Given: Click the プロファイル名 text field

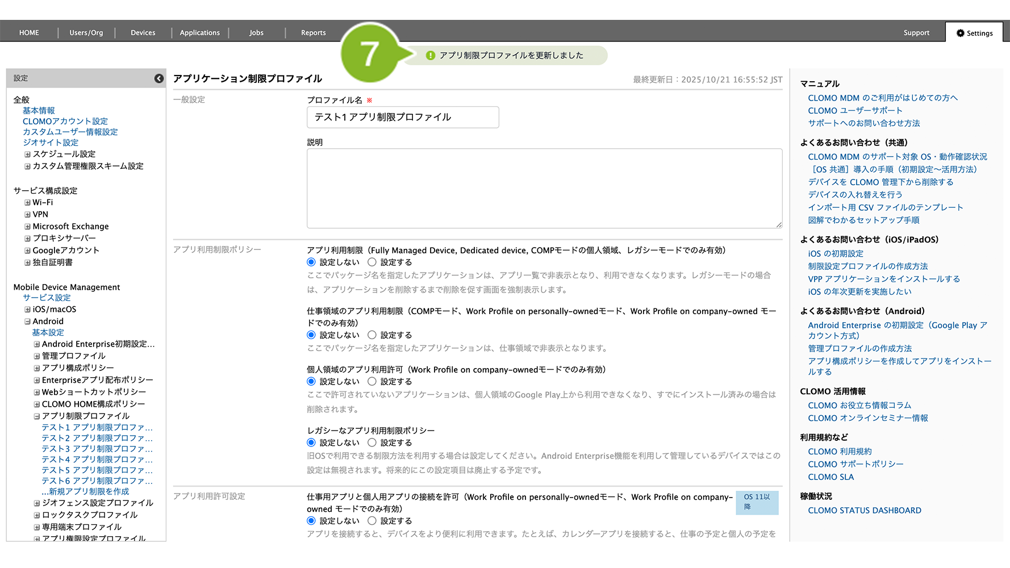Looking at the screenshot, I should pyautogui.click(x=403, y=117).
